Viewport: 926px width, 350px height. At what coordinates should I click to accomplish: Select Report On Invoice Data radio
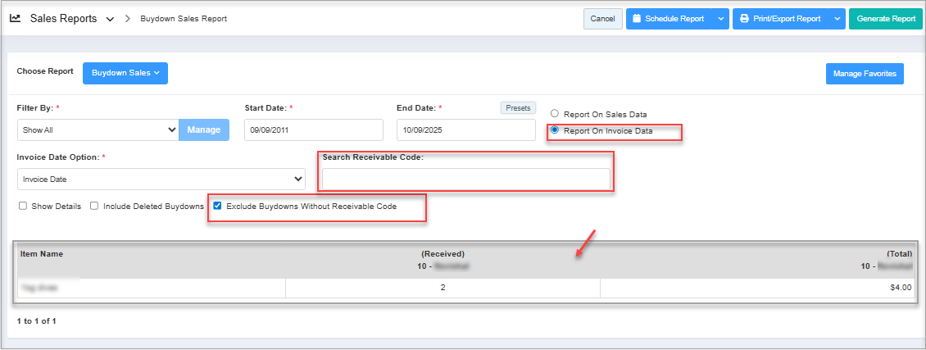555,130
